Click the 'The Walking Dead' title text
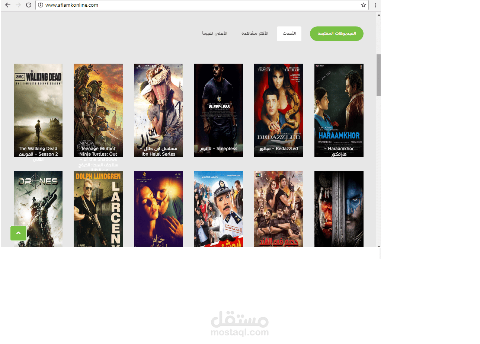 (x=38, y=149)
